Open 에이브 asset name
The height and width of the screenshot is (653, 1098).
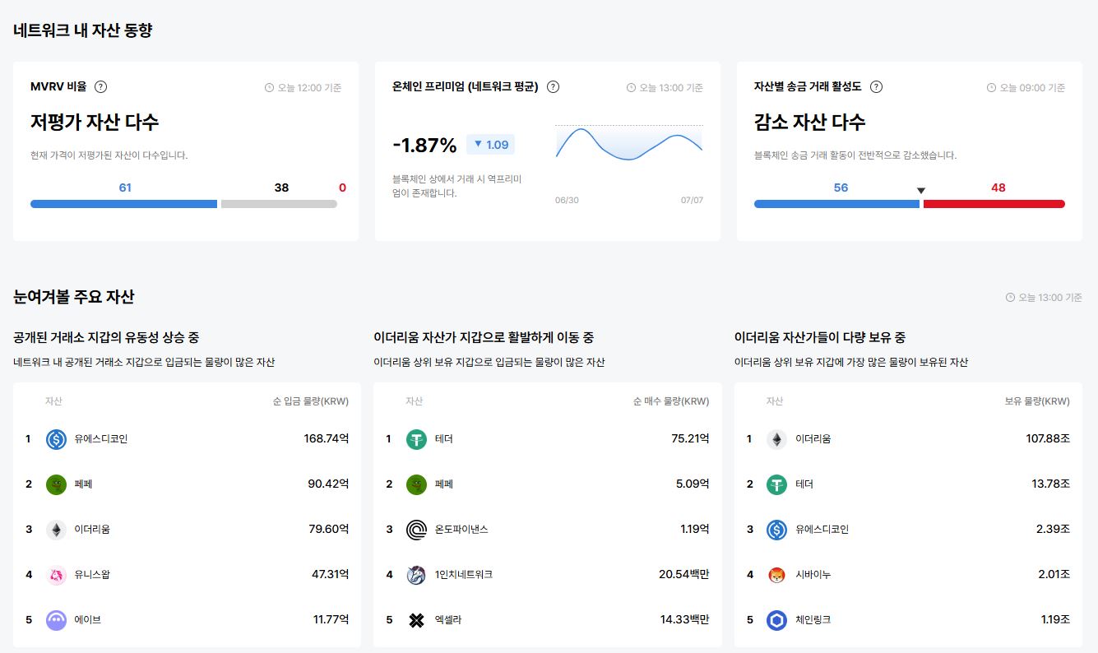click(x=87, y=619)
